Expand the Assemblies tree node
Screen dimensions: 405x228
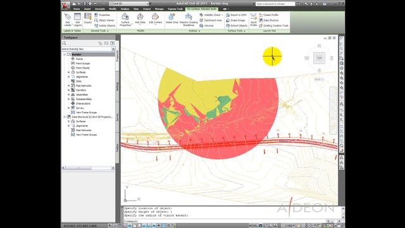[69, 94]
